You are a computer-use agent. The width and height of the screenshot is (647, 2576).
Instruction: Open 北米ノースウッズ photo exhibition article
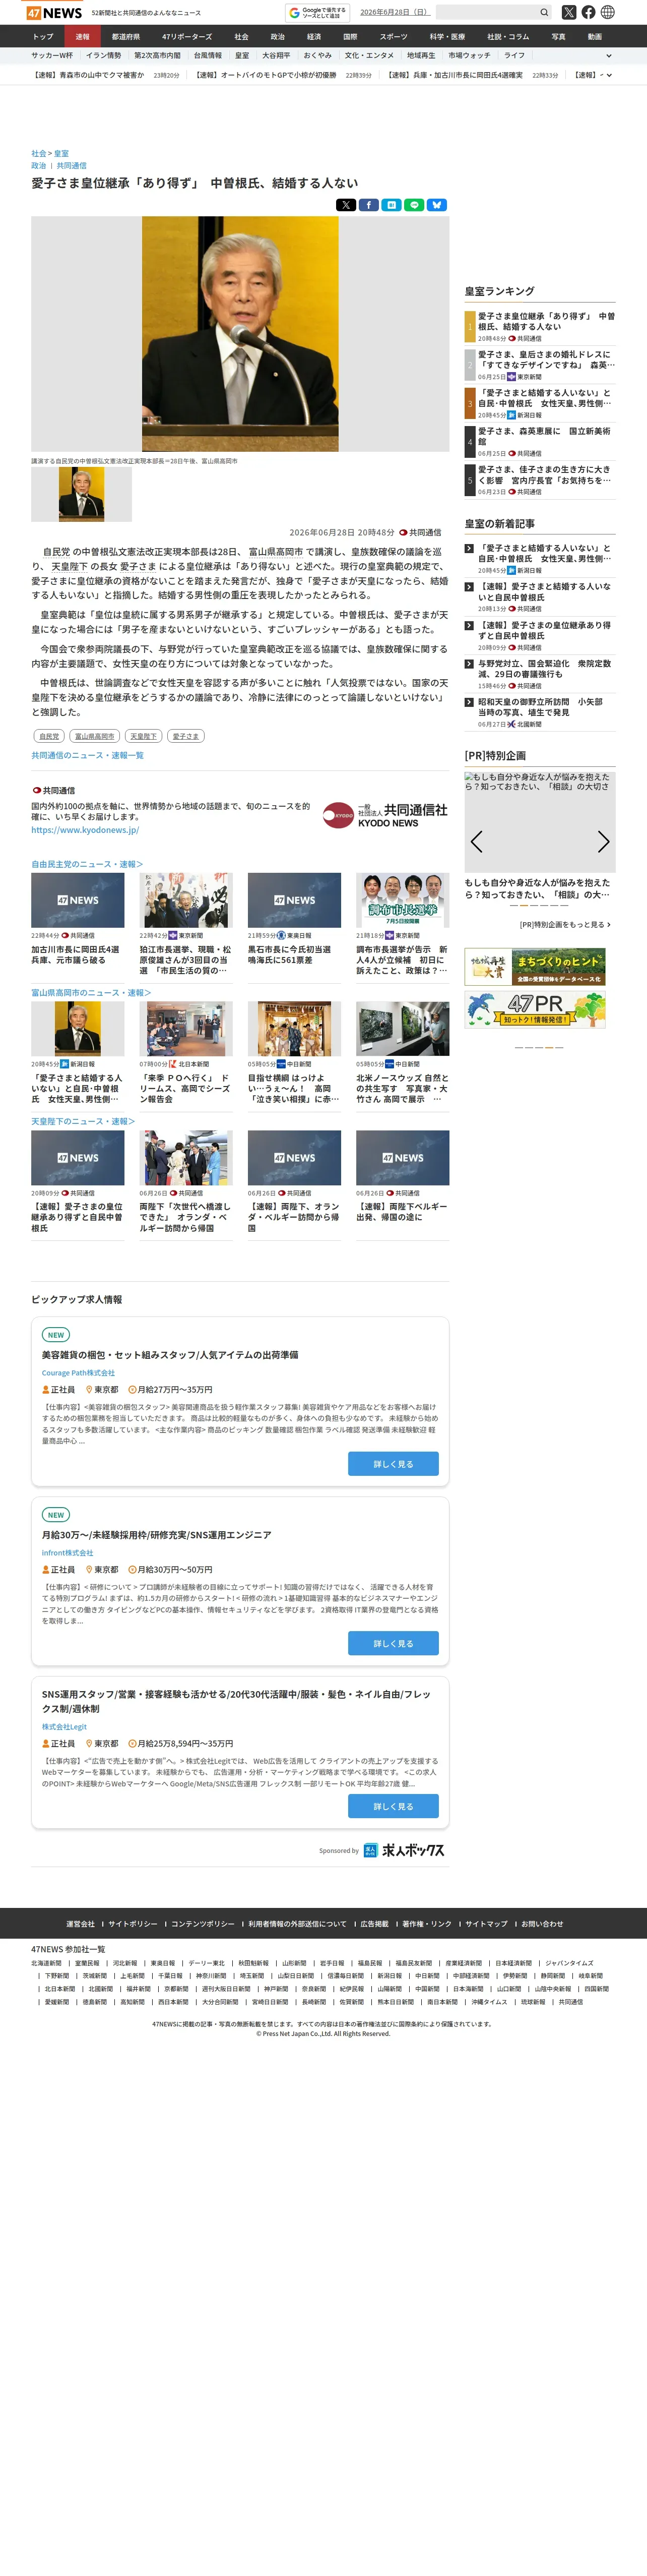[403, 1088]
